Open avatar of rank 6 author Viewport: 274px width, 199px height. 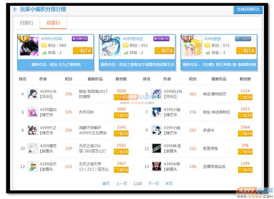(33, 112)
